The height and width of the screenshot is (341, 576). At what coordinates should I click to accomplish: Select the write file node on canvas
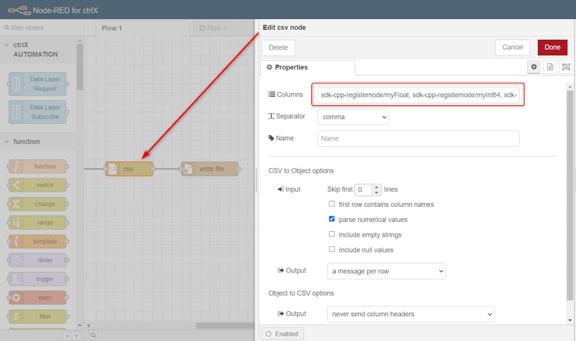tap(210, 169)
